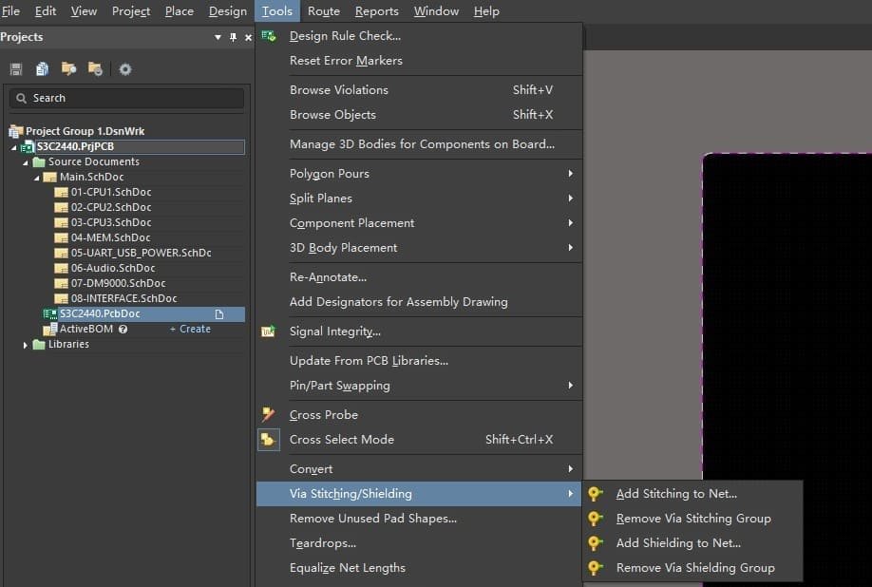
Task: Select Update From PCB Libraries
Action: click(x=419, y=361)
